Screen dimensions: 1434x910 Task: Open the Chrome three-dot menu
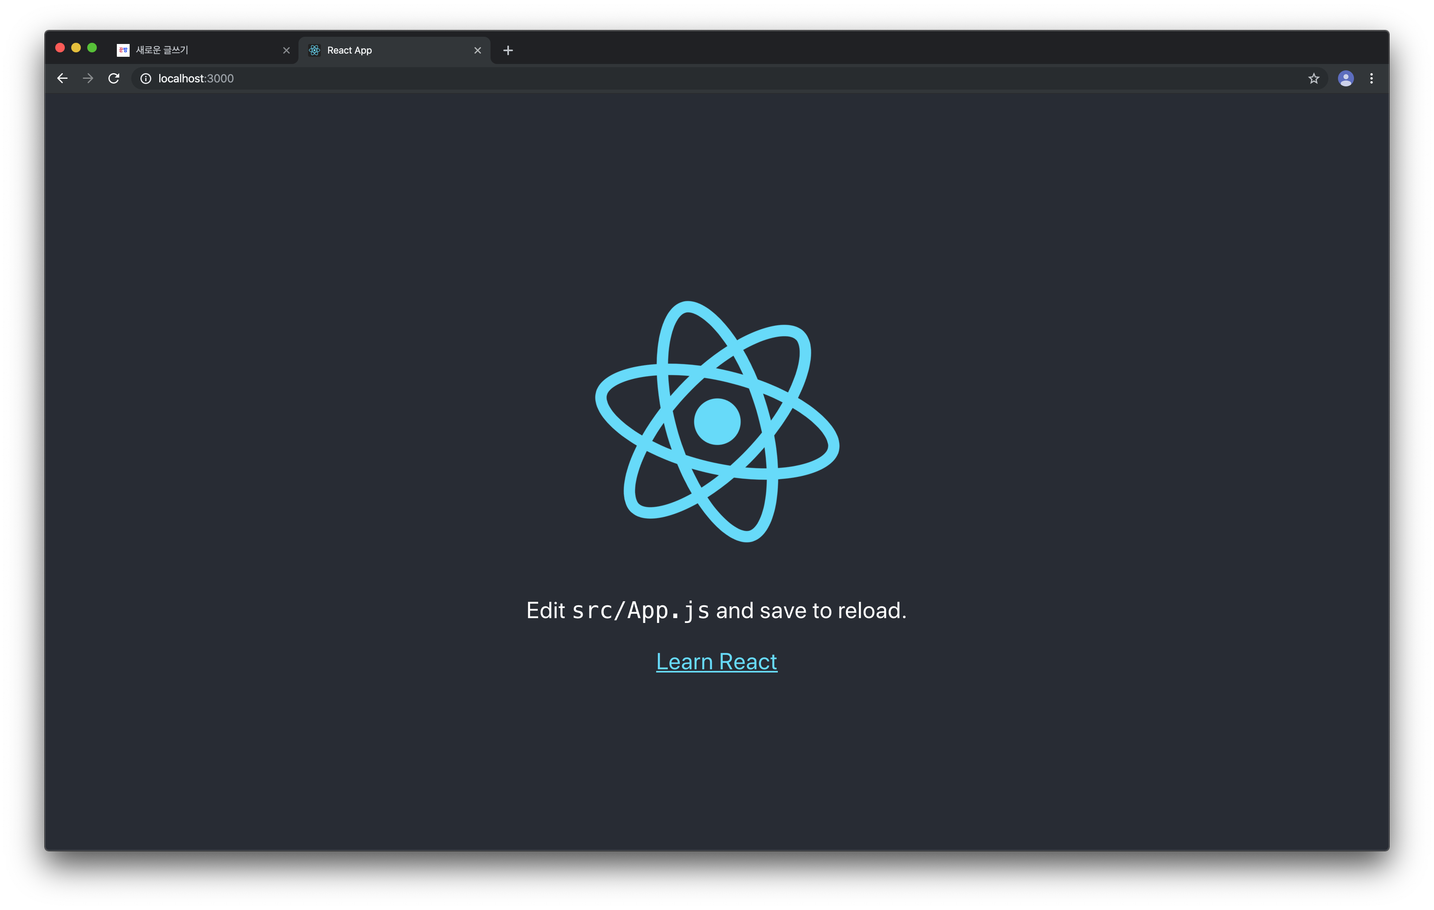coord(1372,78)
